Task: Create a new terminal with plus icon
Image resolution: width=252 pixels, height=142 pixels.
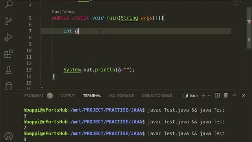Action: (204, 95)
